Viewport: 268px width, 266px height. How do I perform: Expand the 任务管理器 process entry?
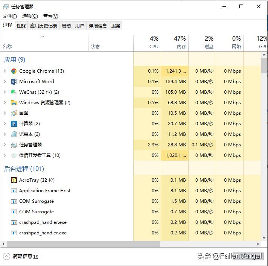click(5, 145)
